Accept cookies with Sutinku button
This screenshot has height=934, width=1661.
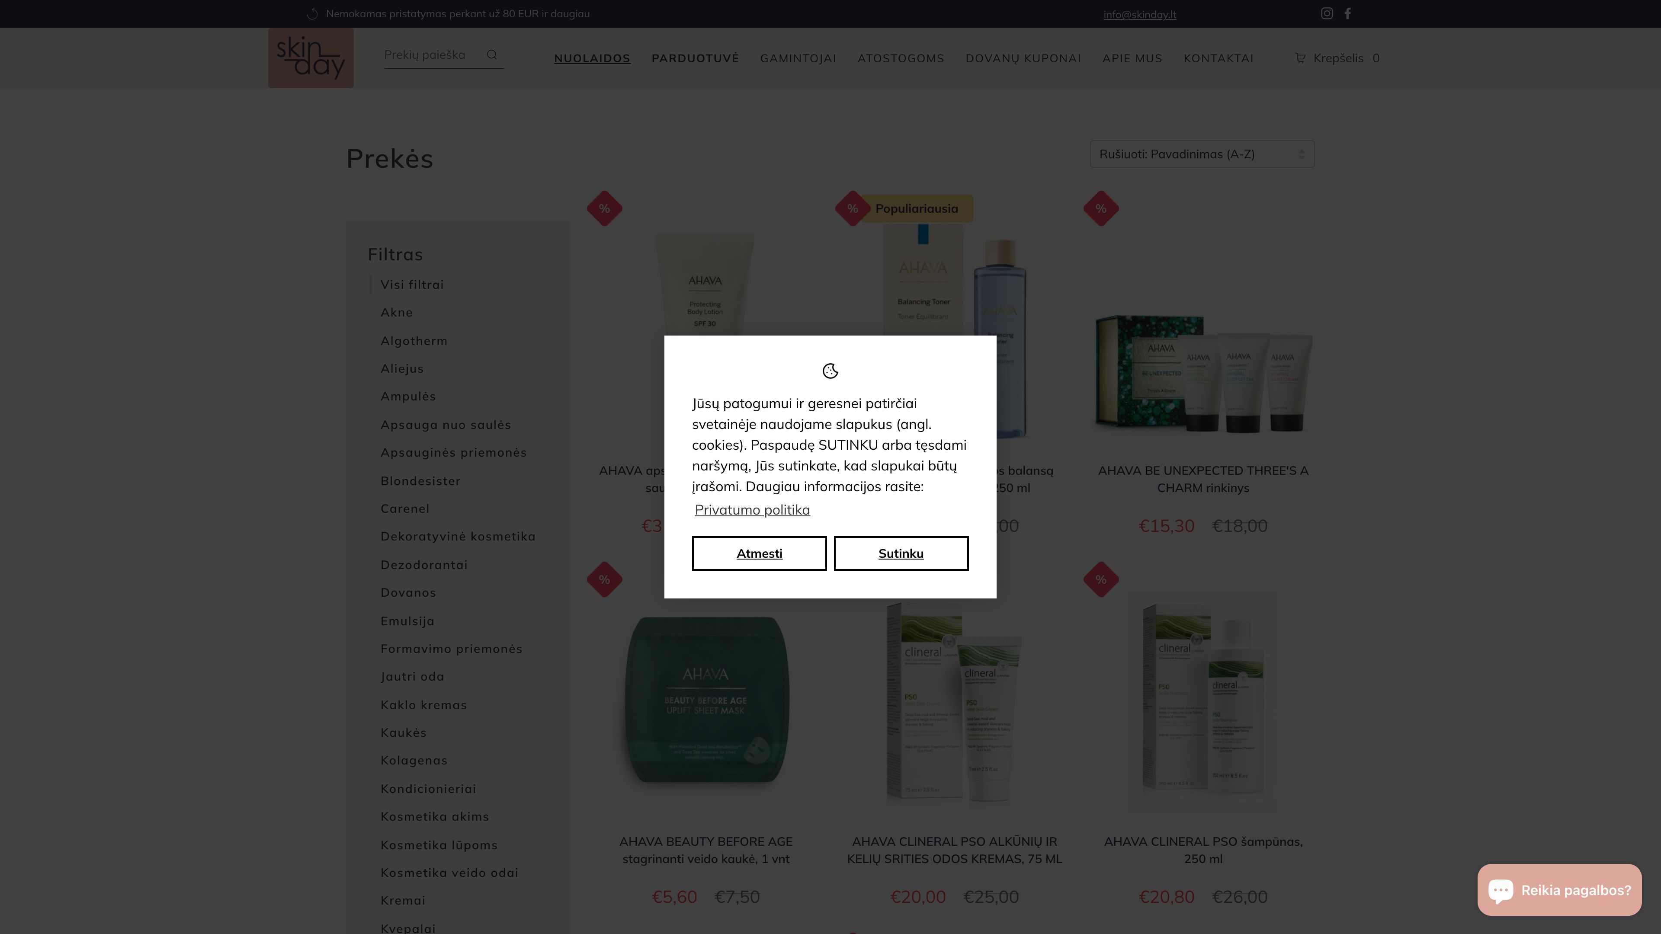(x=901, y=553)
